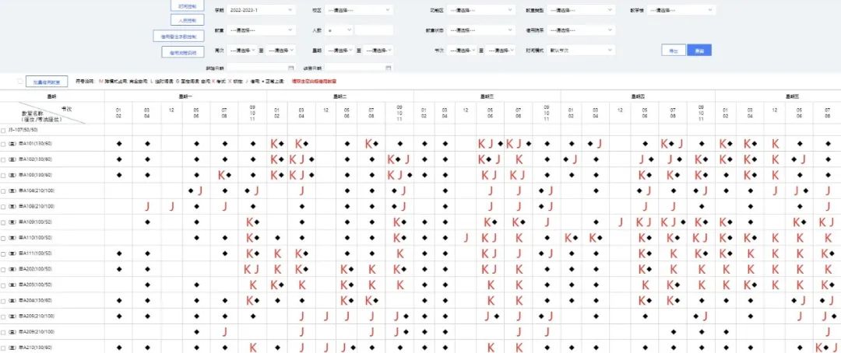This screenshot has width=841, height=353.
Task: Click the 人数 number input field
Action: 374,30
